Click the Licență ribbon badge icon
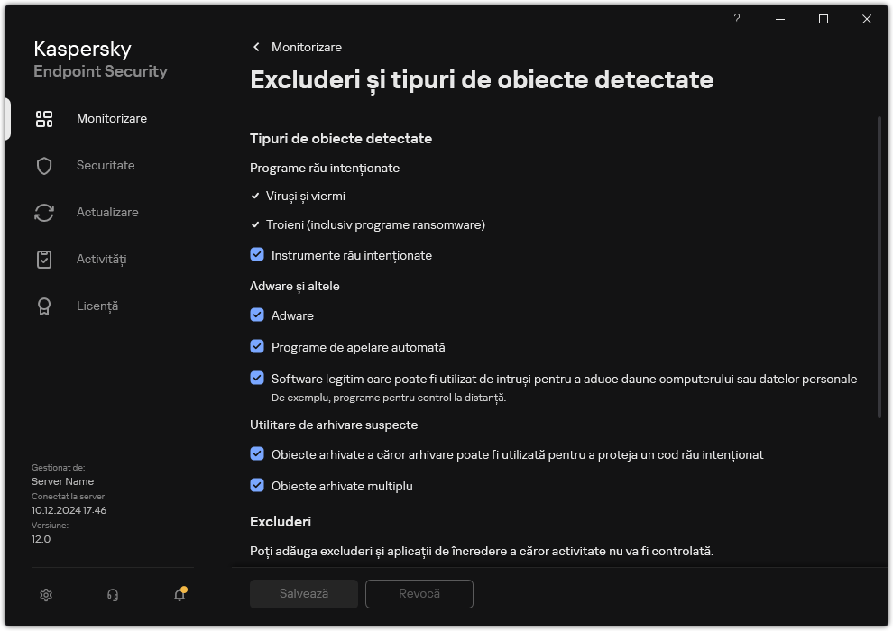This screenshot has width=893, height=631. [x=44, y=306]
